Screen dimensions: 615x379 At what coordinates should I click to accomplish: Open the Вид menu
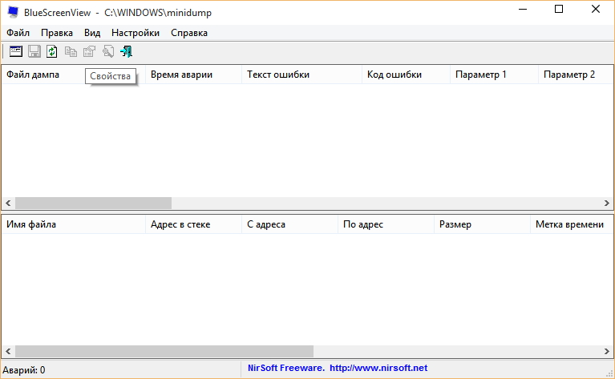pyautogui.click(x=92, y=33)
